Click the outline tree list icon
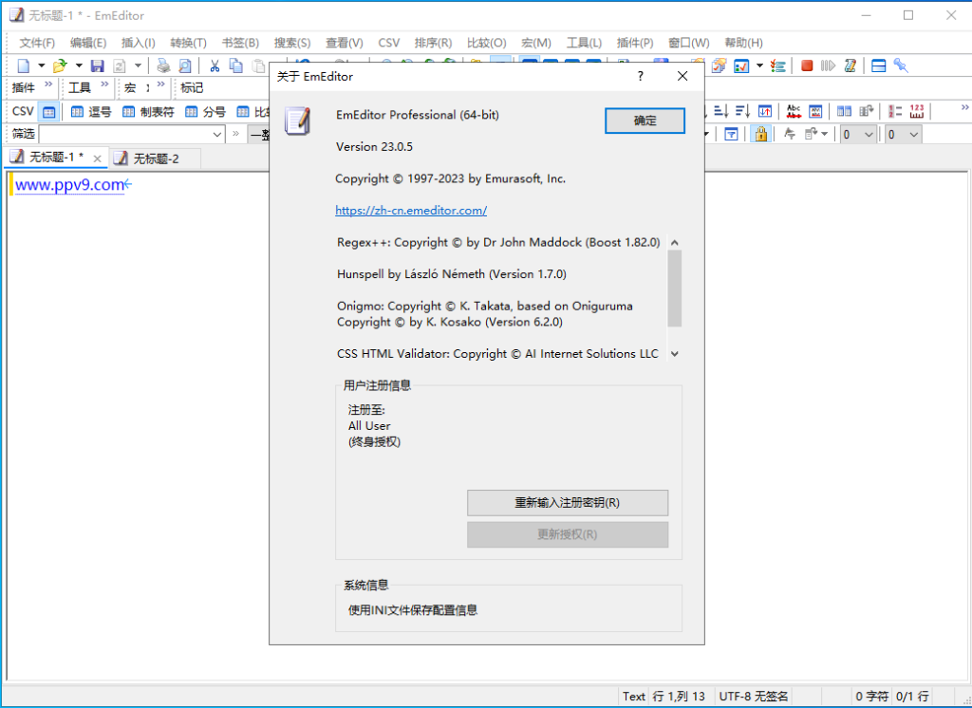This screenshot has width=972, height=708. 778,65
